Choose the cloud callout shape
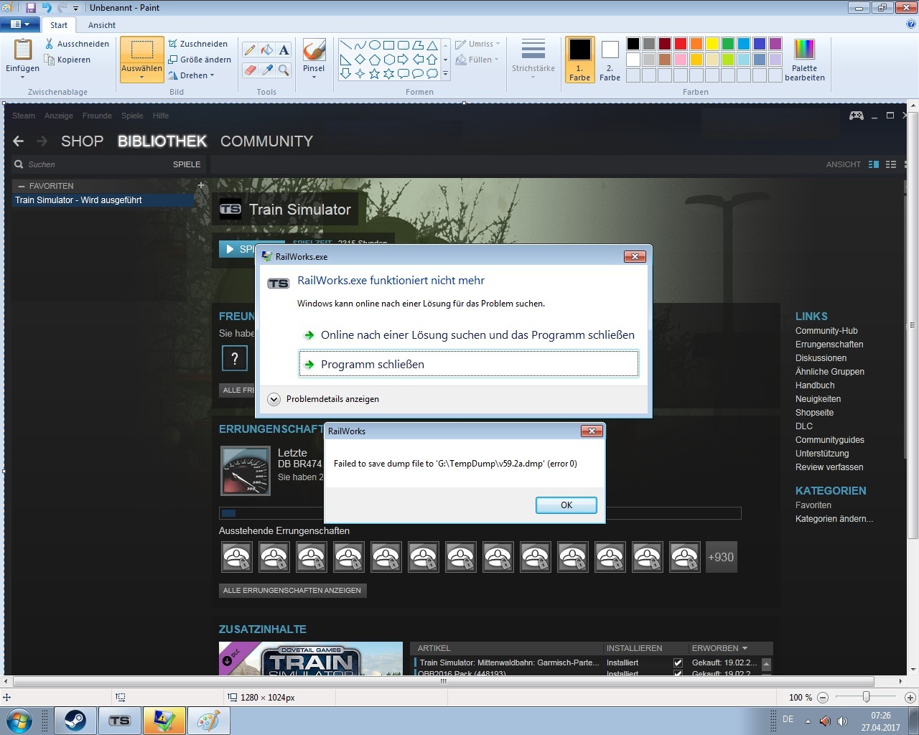Viewport: 919px width, 735px height. (431, 73)
